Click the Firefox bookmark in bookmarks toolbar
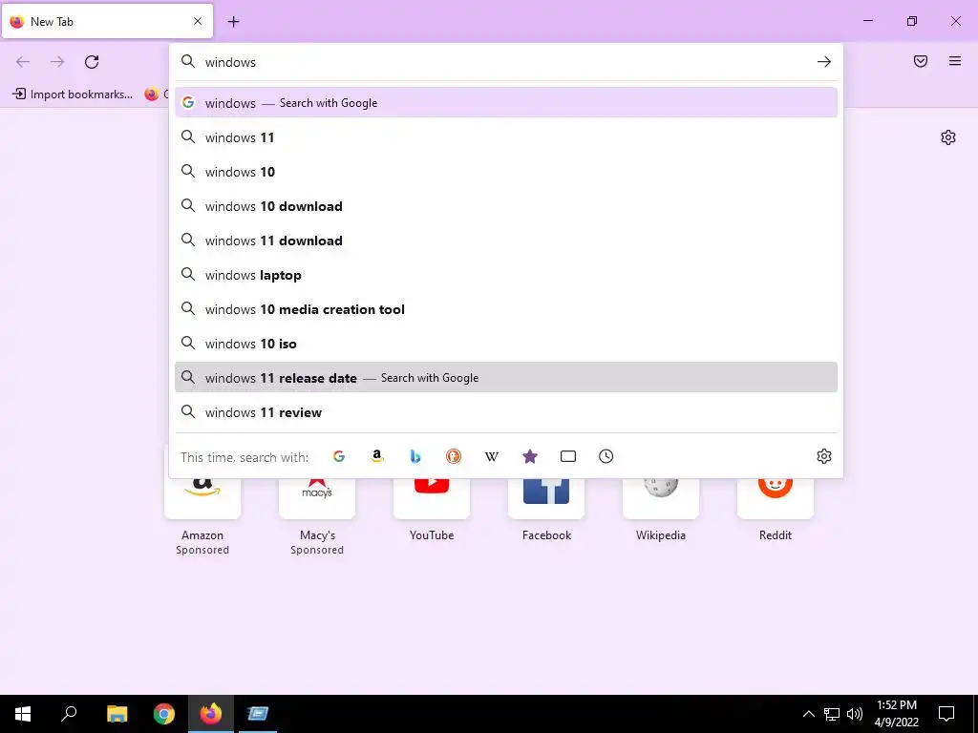Image resolution: width=978 pixels, height=733 pixels. (156, 94)
